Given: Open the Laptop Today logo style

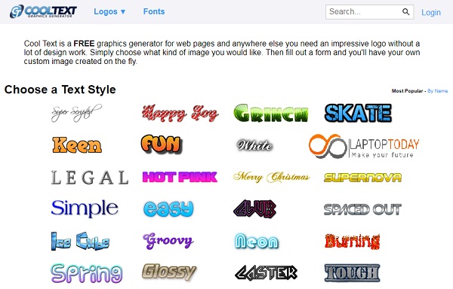Looking at the screenshot, I should (x=364, y=146).
